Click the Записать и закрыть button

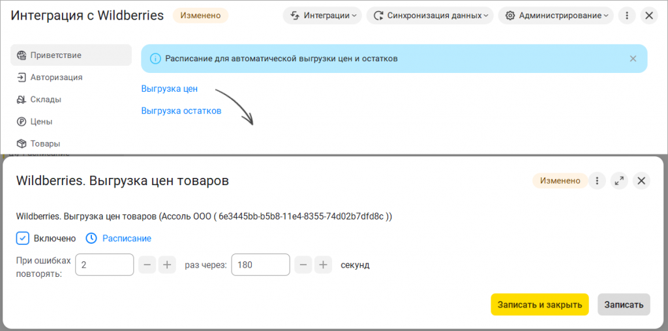point(539,305)
